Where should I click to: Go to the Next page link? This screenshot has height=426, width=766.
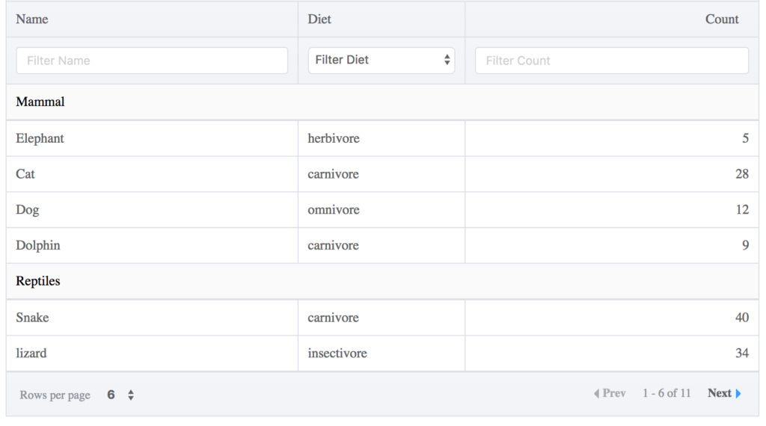pyautogui.click(x=719, y=393)
